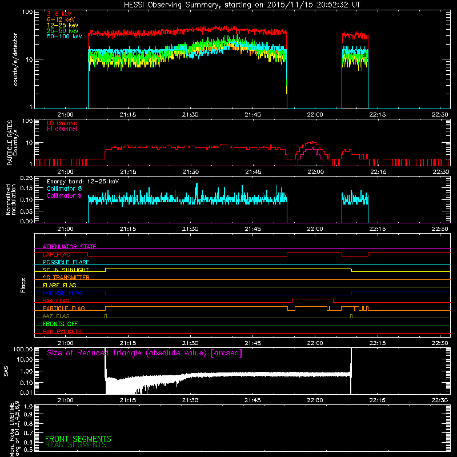Click the FRONTS_OFF flag label

[61, 324]
